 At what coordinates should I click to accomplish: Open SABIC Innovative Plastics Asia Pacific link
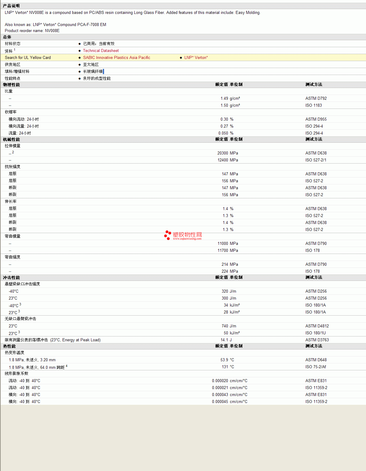tap(116, 57)
